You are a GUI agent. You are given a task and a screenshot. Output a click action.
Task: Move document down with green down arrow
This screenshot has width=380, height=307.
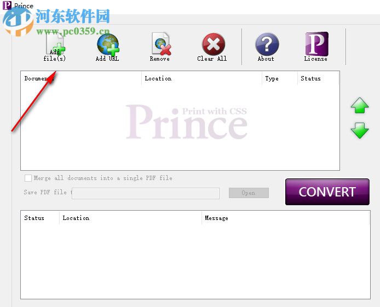(x=360, y=130)
